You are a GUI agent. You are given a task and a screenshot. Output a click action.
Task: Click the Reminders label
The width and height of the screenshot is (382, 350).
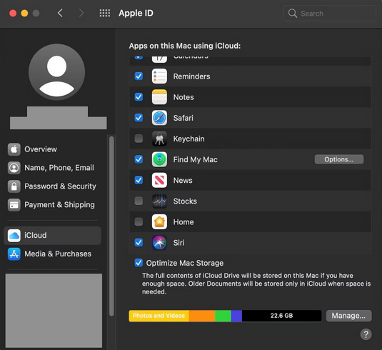pyautogui.click(x=192, y=76)
